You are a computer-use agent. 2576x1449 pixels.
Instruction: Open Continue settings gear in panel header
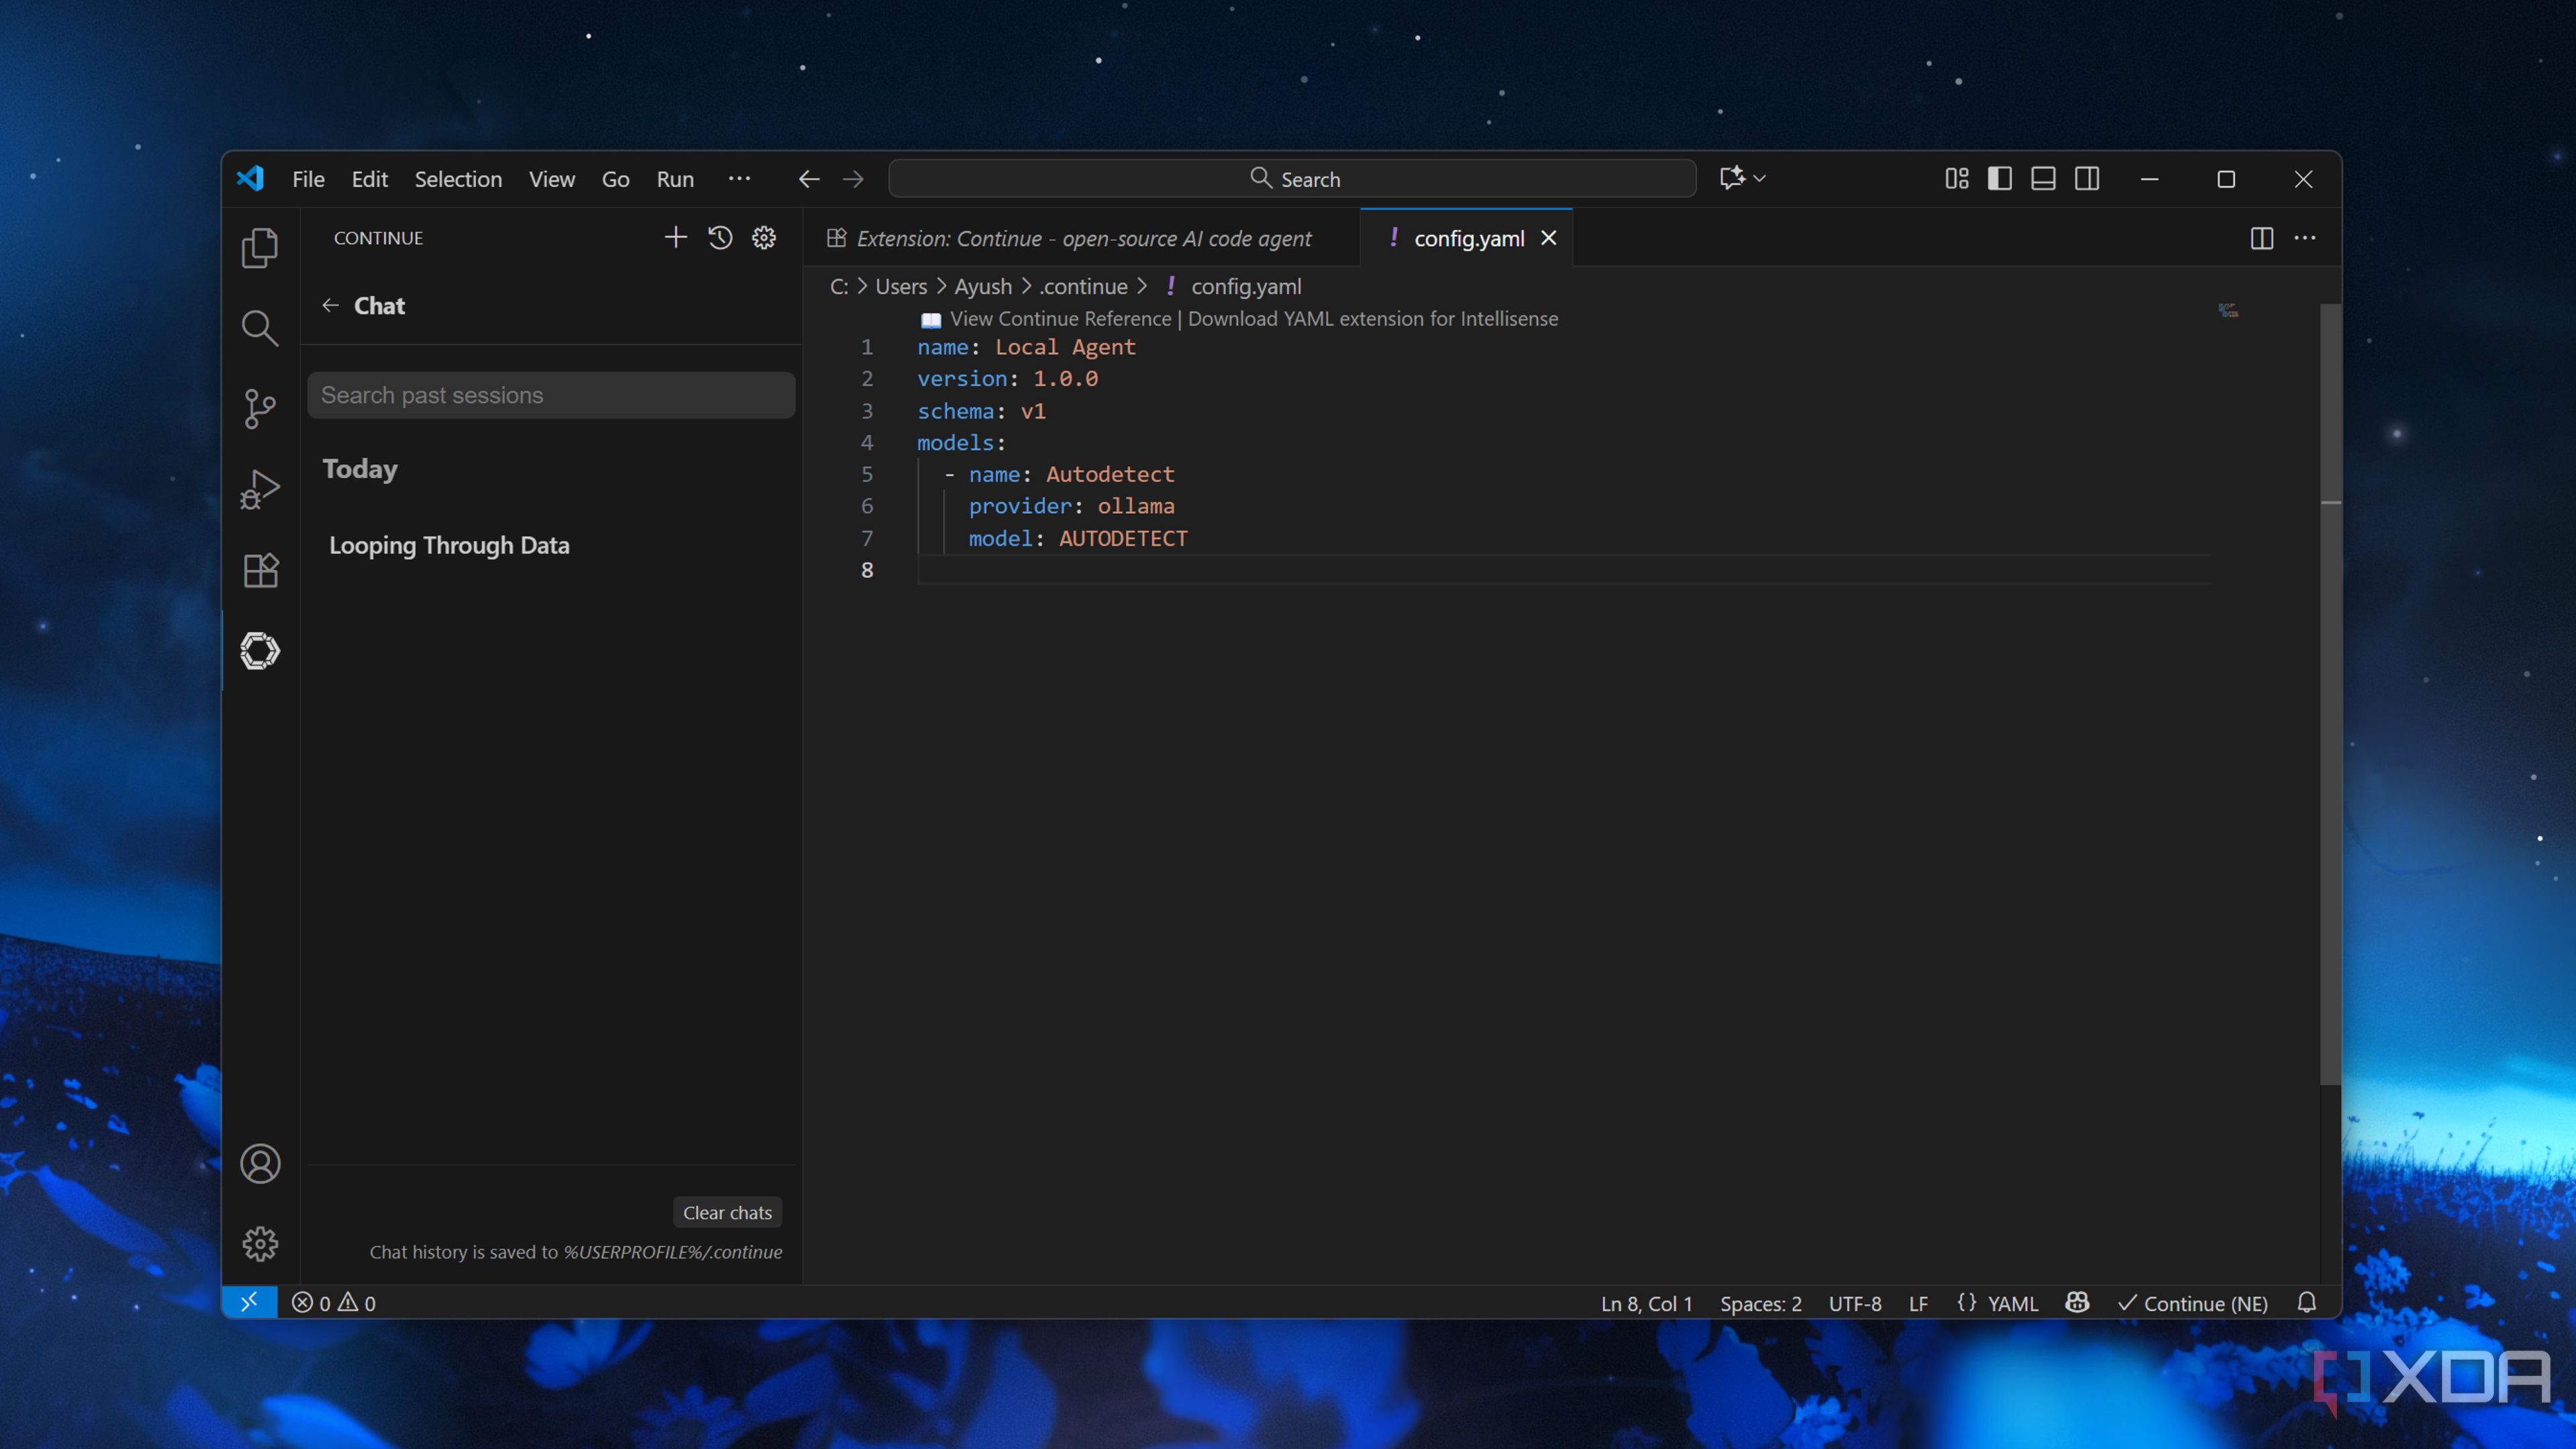click(x=764, y=238)
